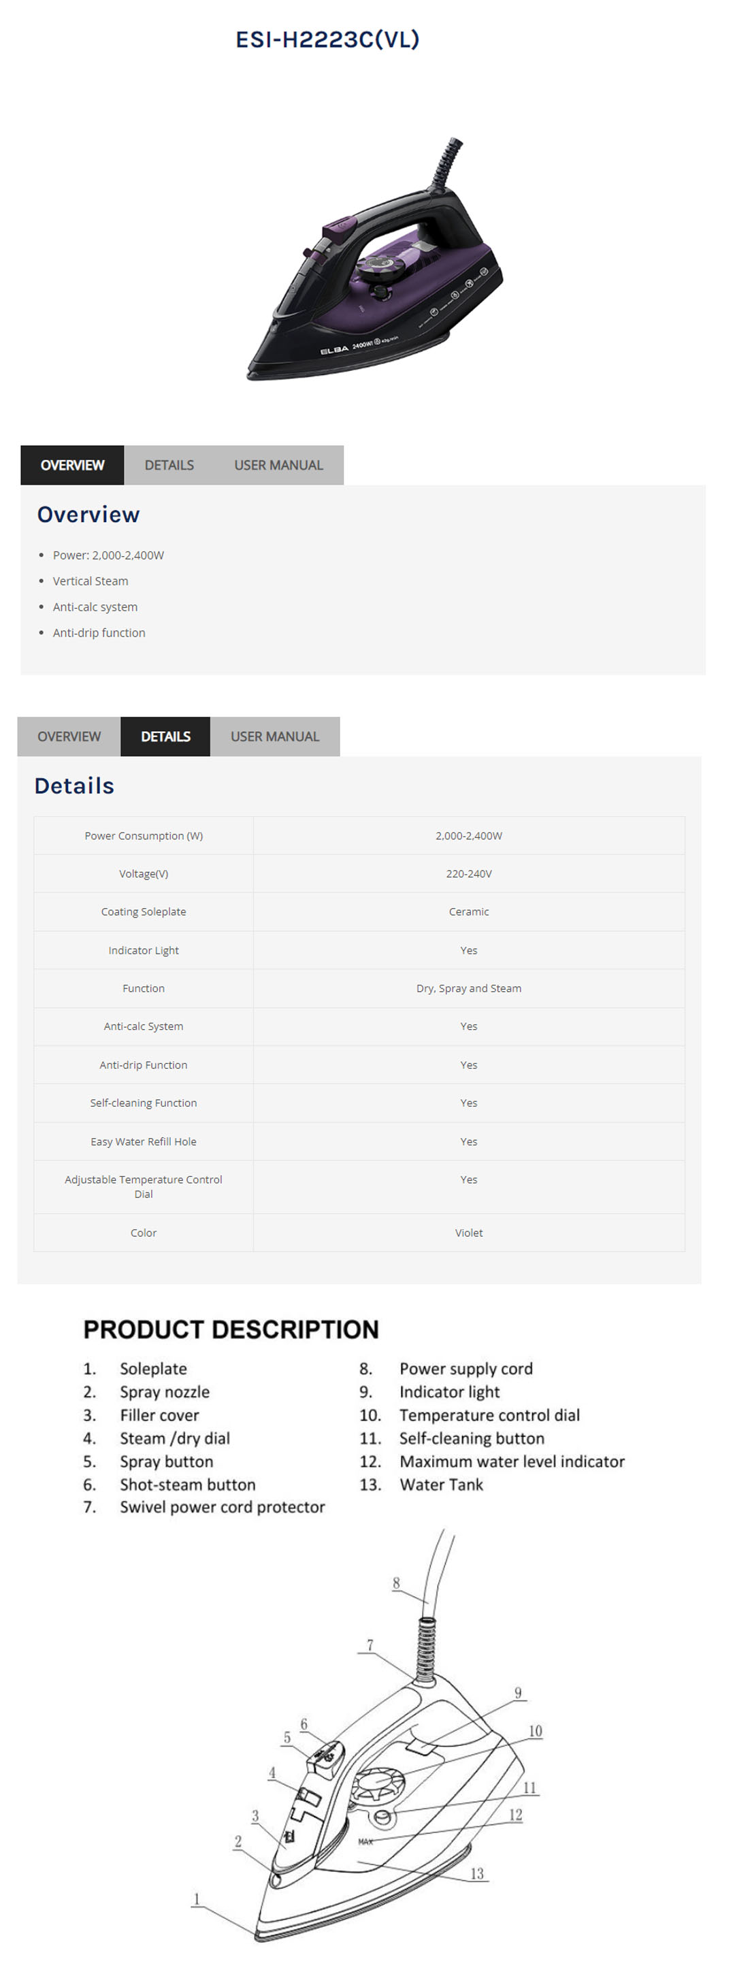Select the active black DETAILS tab
Image resolution: width=735 pixels, height=1974 pixels.
(x=165, y=737)
